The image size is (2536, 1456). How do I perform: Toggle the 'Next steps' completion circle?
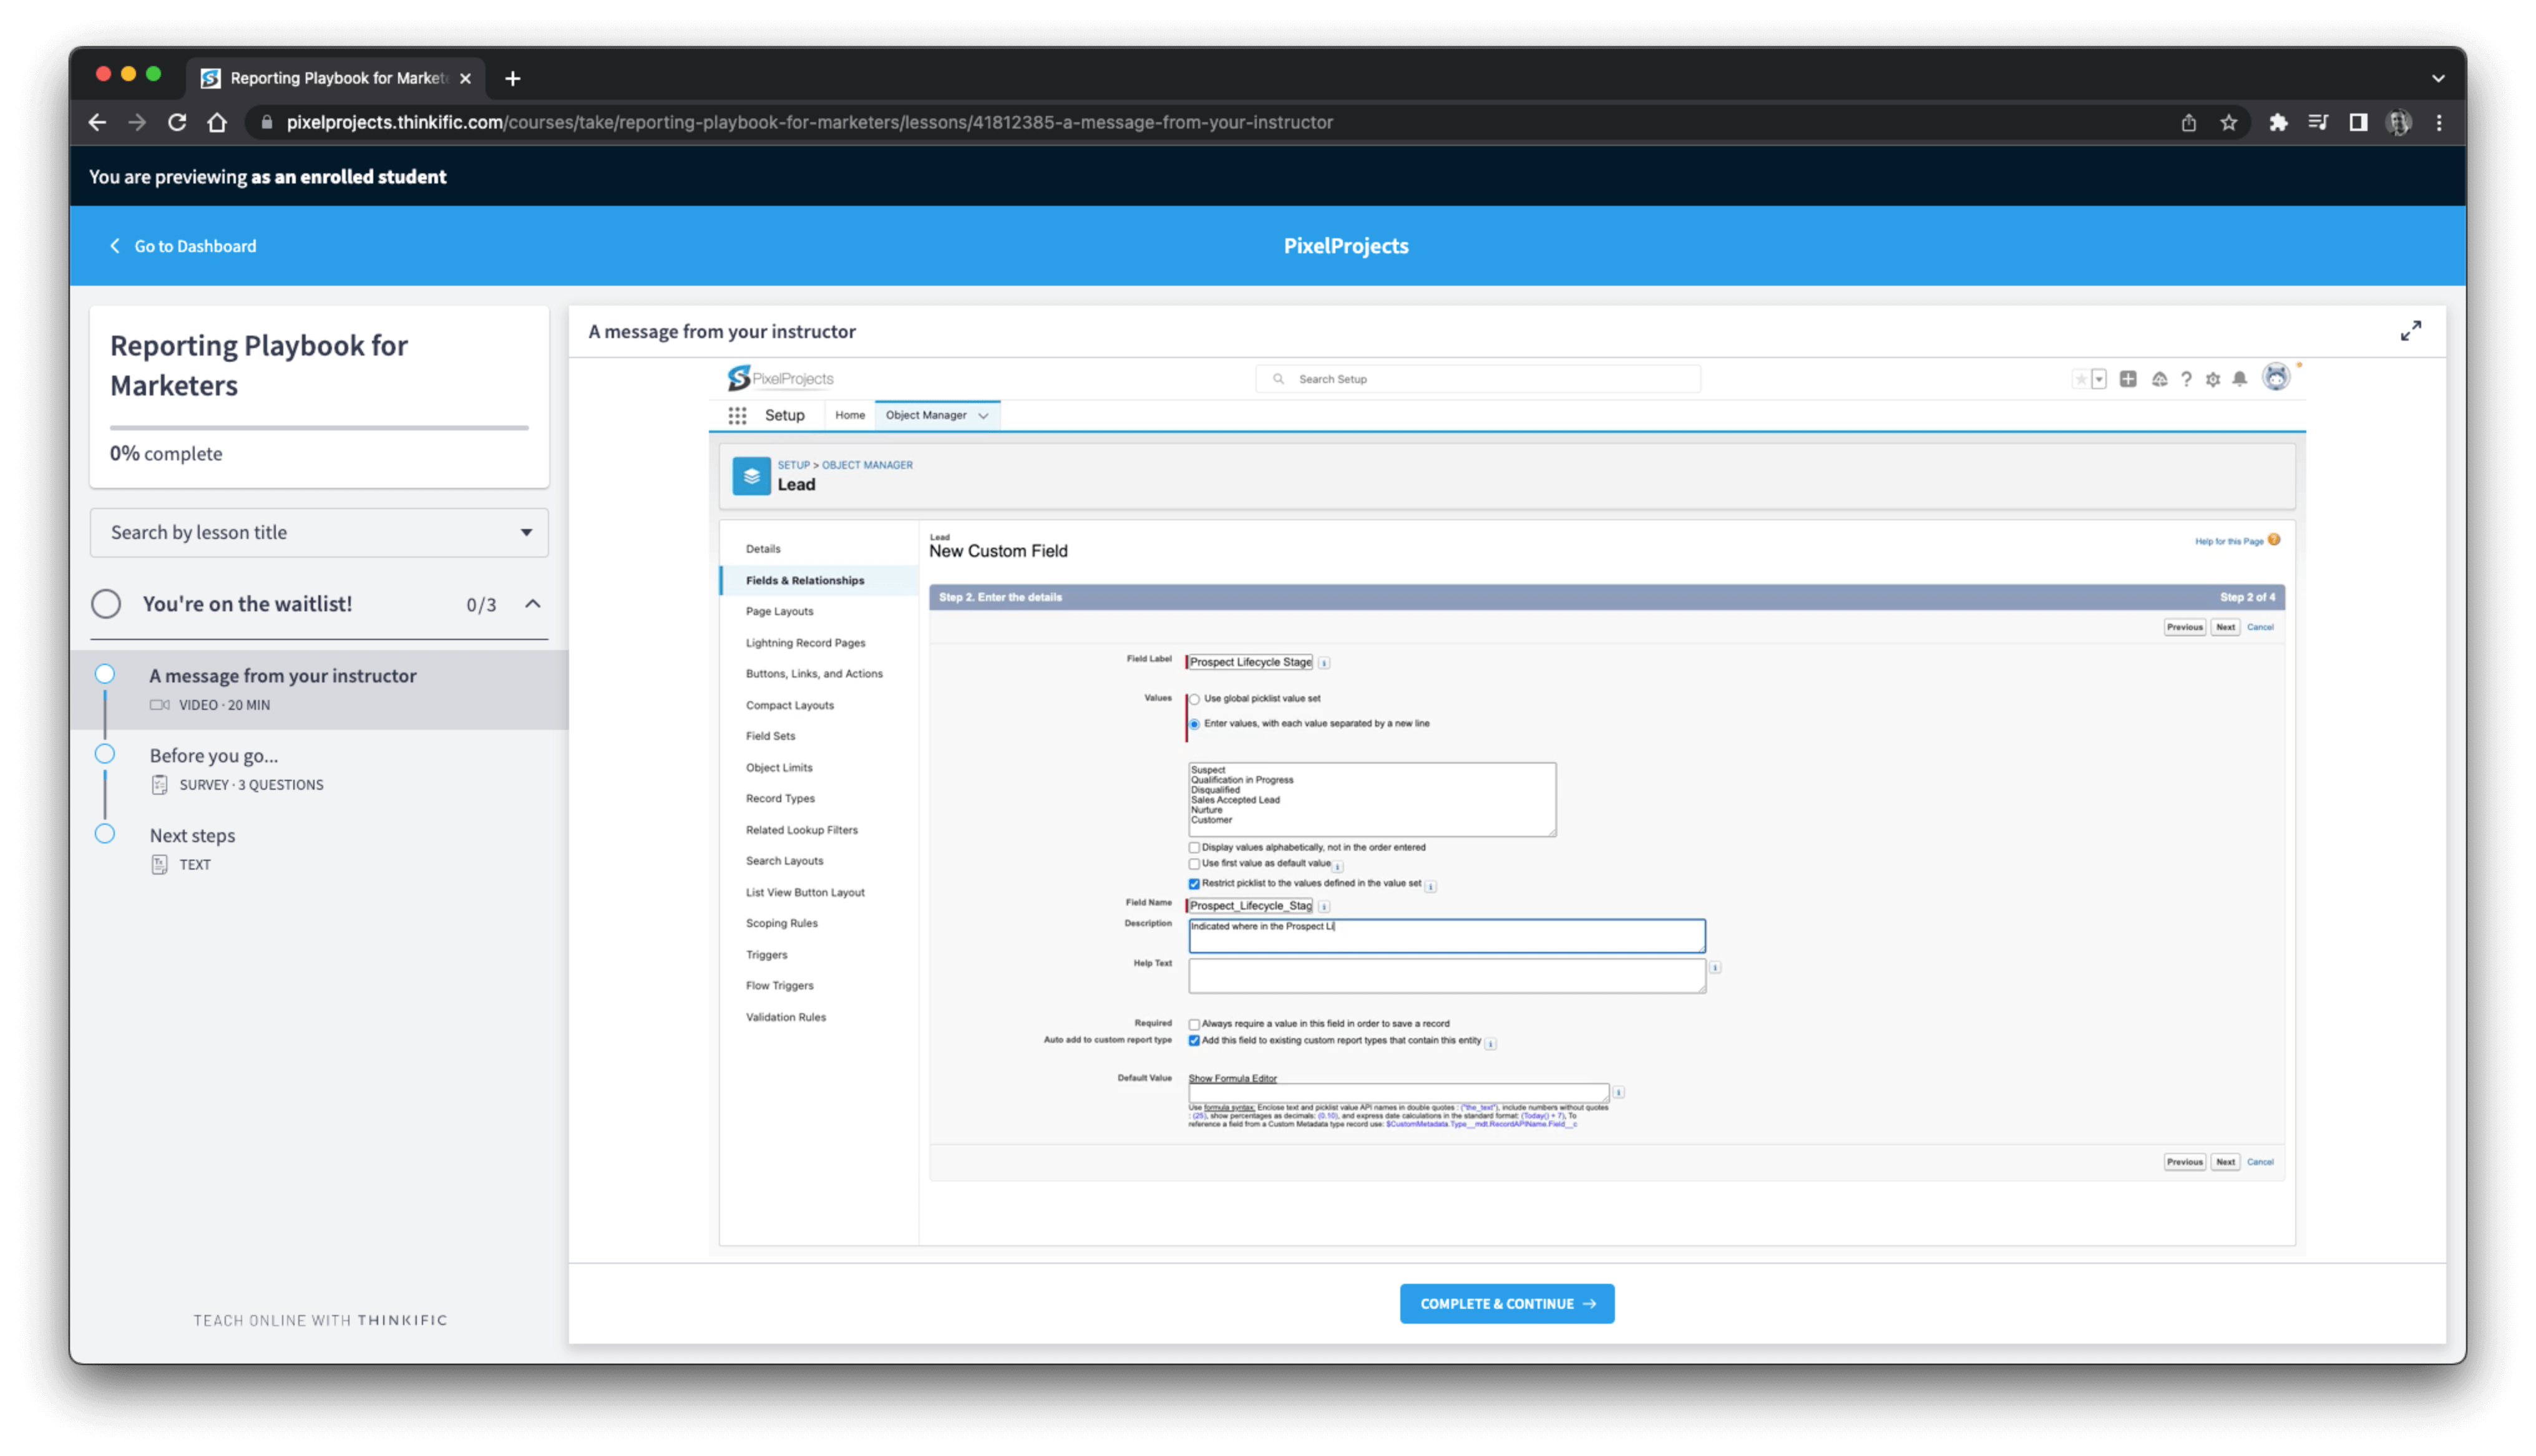coord(105,834)
